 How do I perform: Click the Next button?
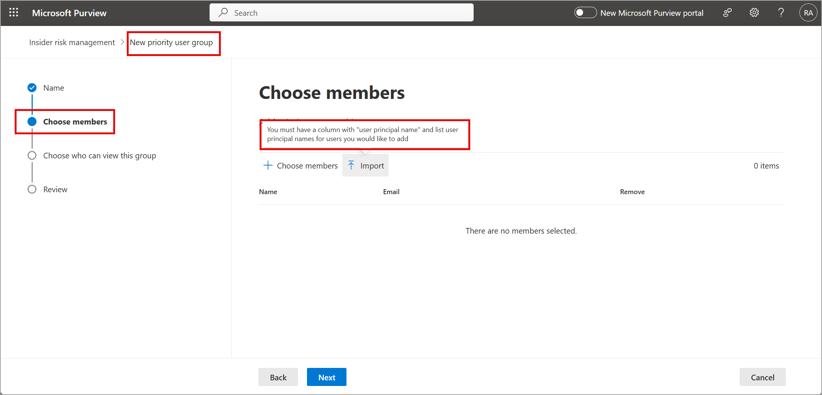327,377
